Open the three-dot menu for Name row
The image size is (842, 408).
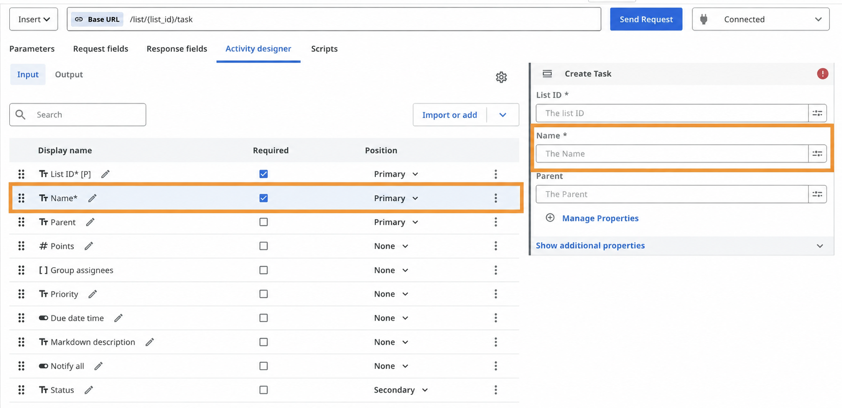point(496,198)
